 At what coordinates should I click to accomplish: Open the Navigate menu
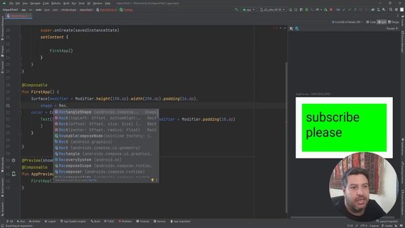[x=35, y=3]
